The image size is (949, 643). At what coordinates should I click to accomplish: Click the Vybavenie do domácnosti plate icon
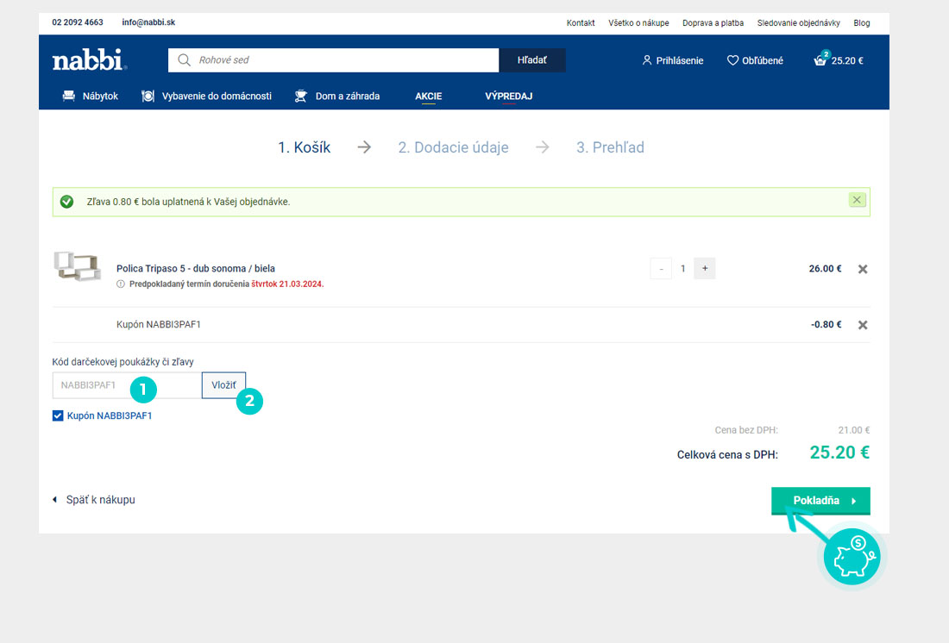pyautogui.click(x=148, y=97)
